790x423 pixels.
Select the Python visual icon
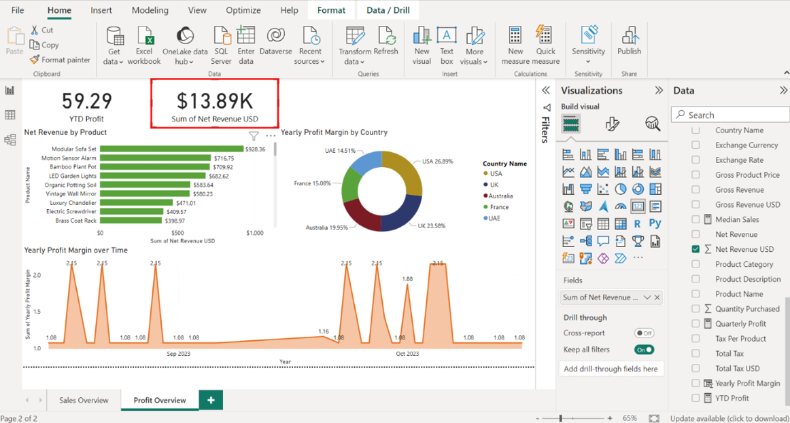click(x=655, y=223)
